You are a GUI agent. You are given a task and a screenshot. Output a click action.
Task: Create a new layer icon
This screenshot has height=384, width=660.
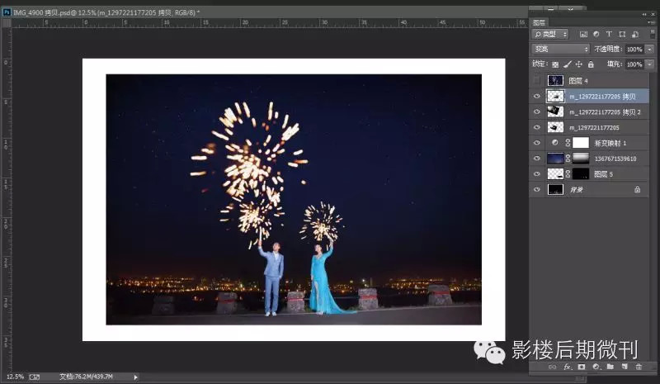tap(625, 367)
